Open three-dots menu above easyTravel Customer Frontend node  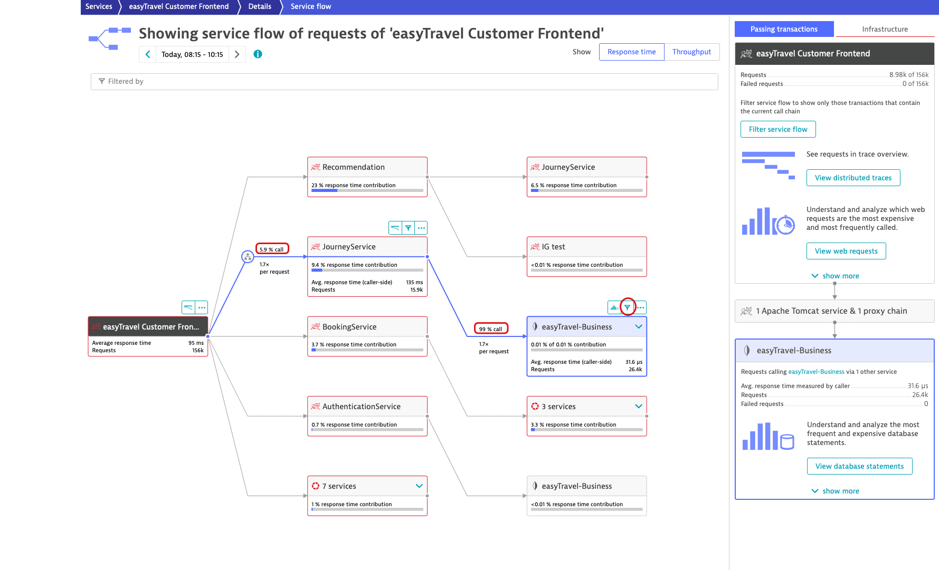click(202, 307)
